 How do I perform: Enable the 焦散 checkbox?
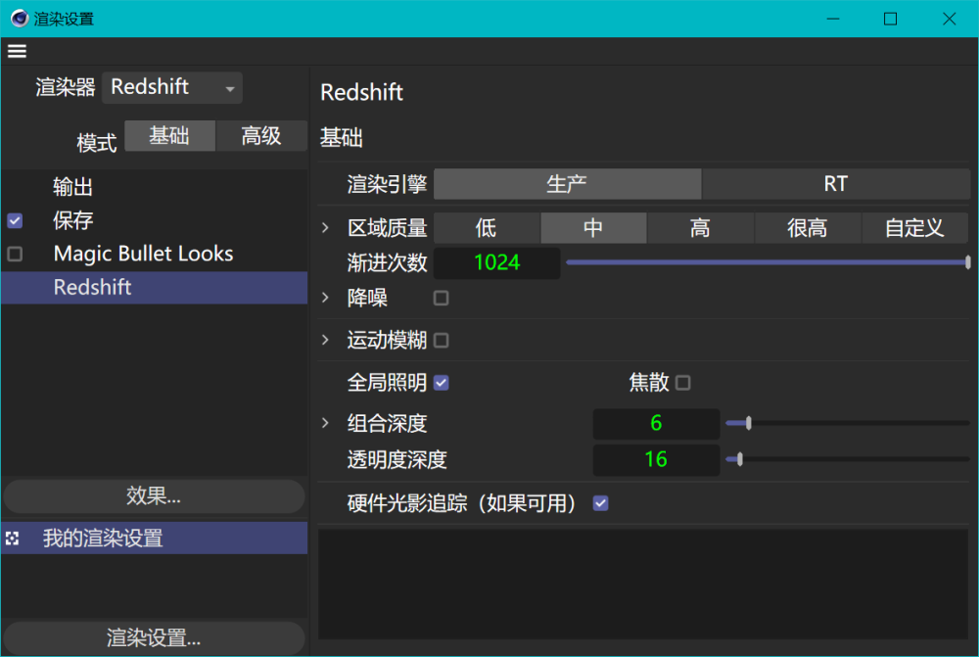pos(683,383)
